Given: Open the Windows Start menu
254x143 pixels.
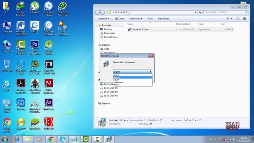Looking at the screenshot, I should click(x=5, y=139).
